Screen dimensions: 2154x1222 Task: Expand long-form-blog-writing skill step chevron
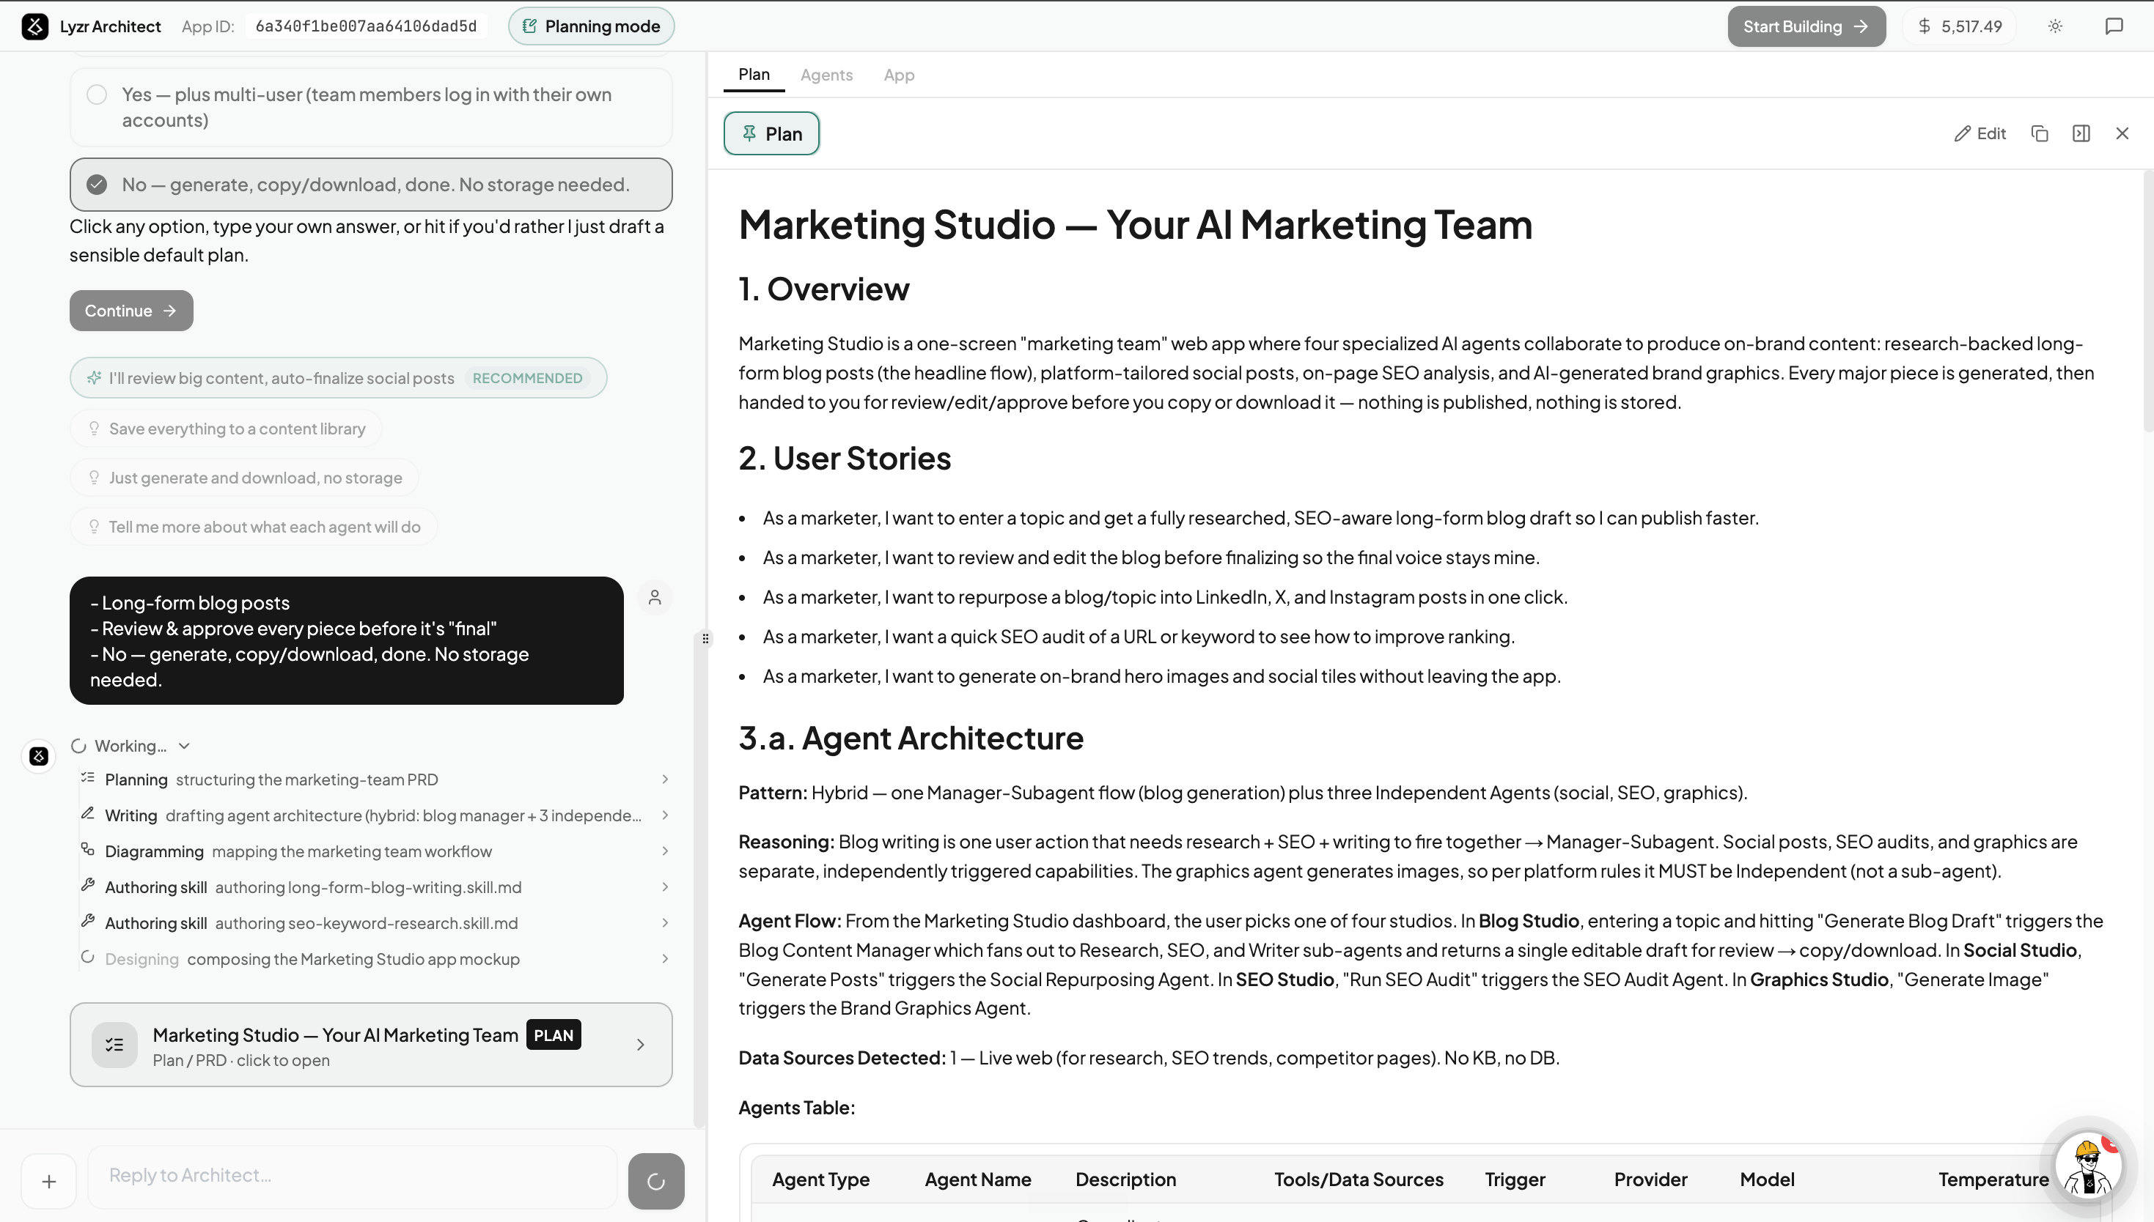pos(665,887)
